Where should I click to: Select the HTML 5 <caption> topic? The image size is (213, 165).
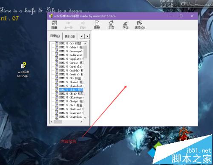coord(71,117)
